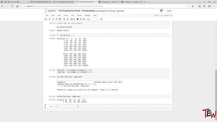Image resolution: width=217 pixels, height=122 pixels.
Task: Click the Python 3 kernel status circle
Action: (x=172, y=15)
